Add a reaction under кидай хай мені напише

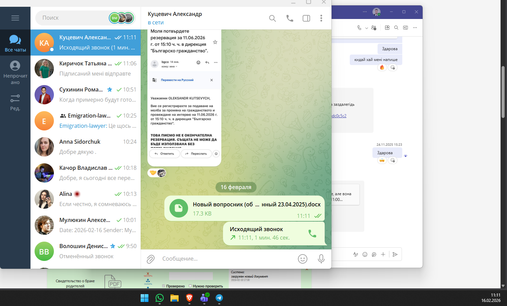click(x=392, y=67)
